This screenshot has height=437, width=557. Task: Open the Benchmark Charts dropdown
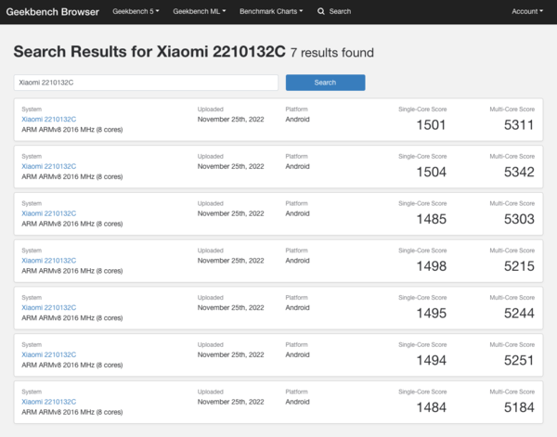[x=272, y=11]
